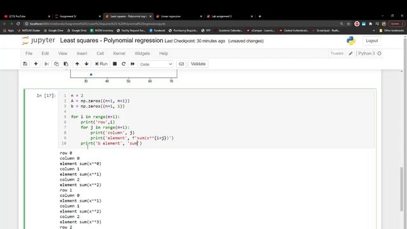The image size is (407, 229).
Task: Open the File menu
Action: pos(29,53)
